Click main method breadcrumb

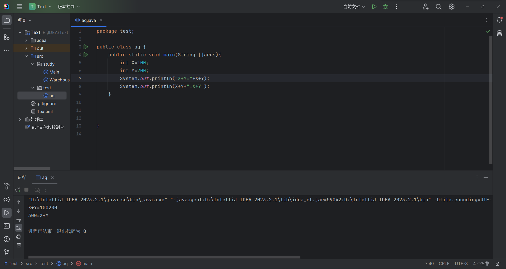pos(84,264)
